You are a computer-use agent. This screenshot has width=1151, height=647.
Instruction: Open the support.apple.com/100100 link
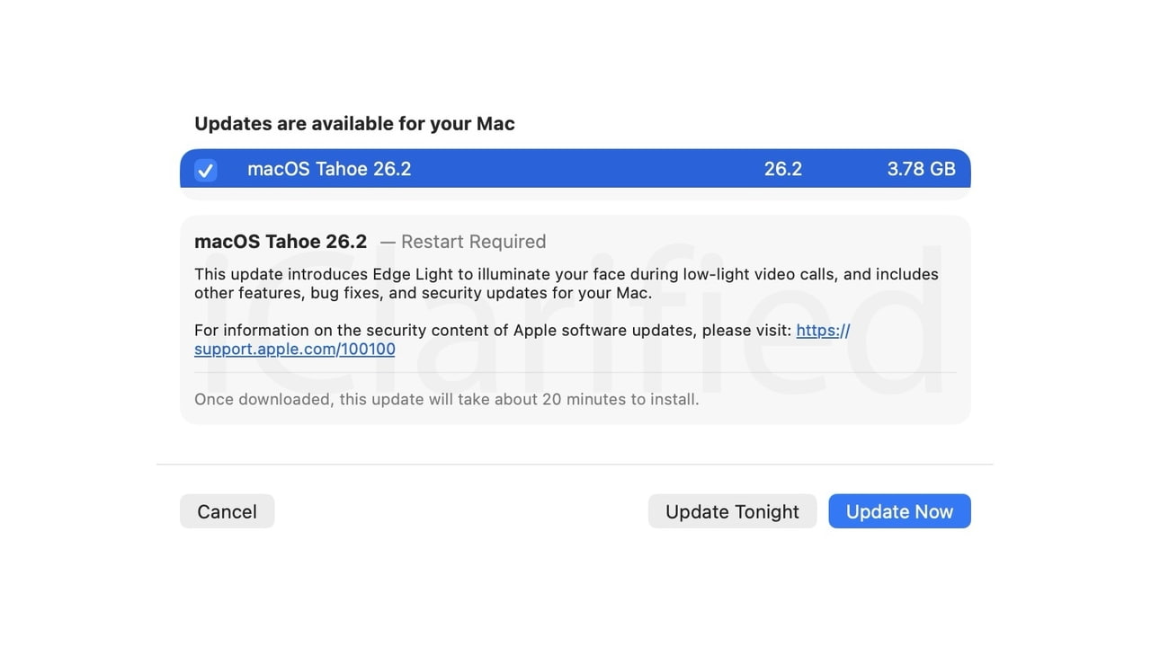[294, 349]
